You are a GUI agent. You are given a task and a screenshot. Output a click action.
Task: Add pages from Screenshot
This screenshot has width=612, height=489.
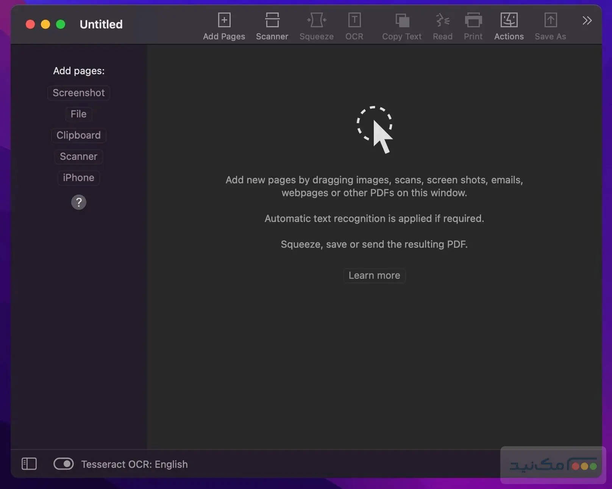(78, 93)
